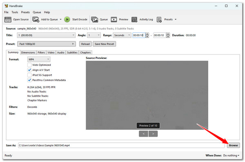Click the Presets toolbar icon
Image resolution: width=245 pixels, height=162 pixels.
point(159,20)
